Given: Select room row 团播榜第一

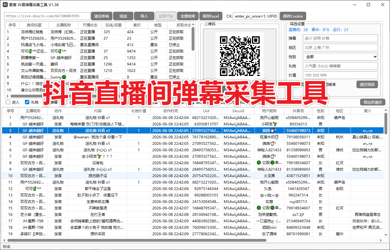Looking at the screenshot, I should coord(98,58).
